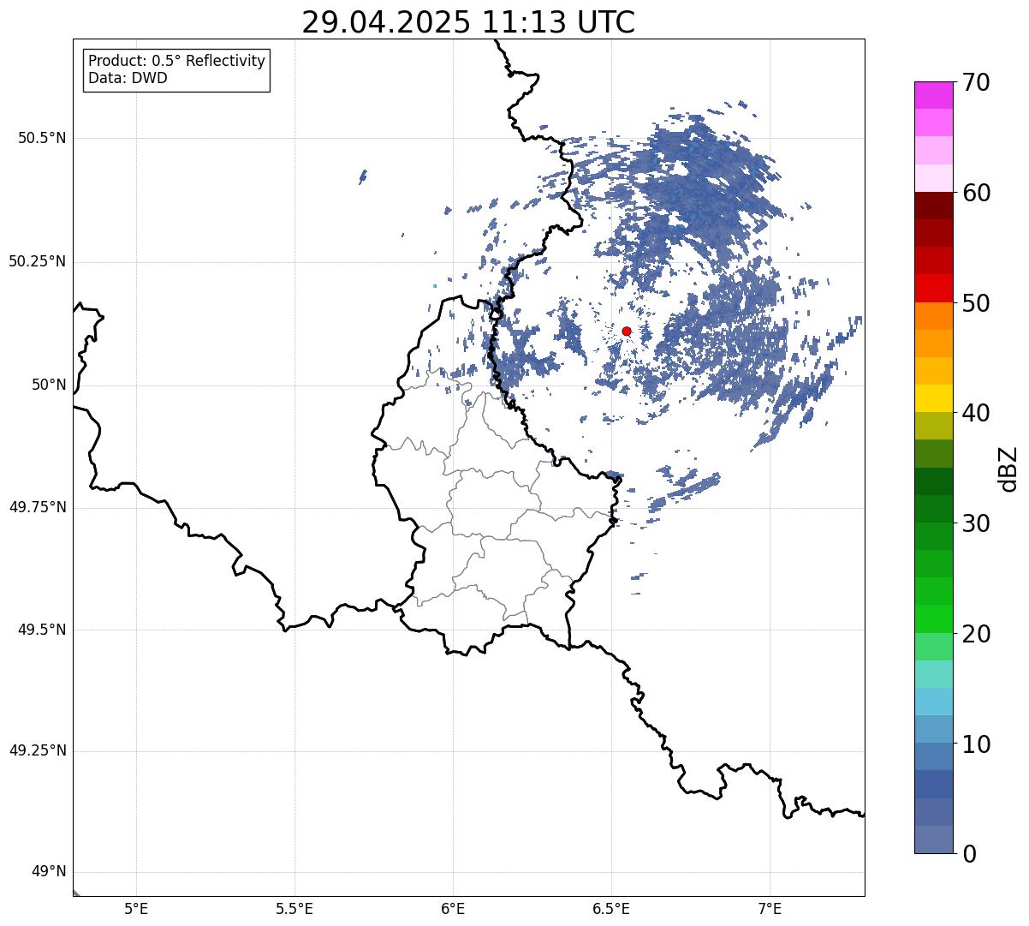This screenshot has height=926, width=1029.
Task: Click the 49.25°N latitude label
Action: tap(37, 750)
